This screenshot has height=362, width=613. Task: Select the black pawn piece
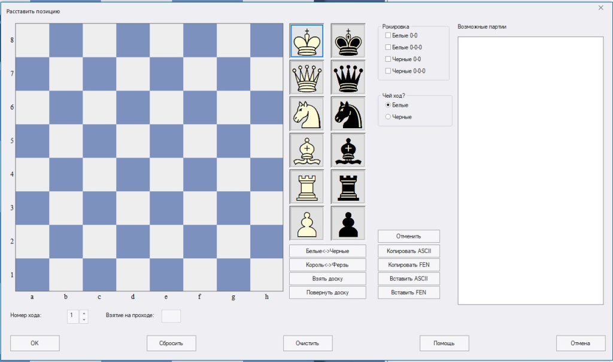[348, 223]
